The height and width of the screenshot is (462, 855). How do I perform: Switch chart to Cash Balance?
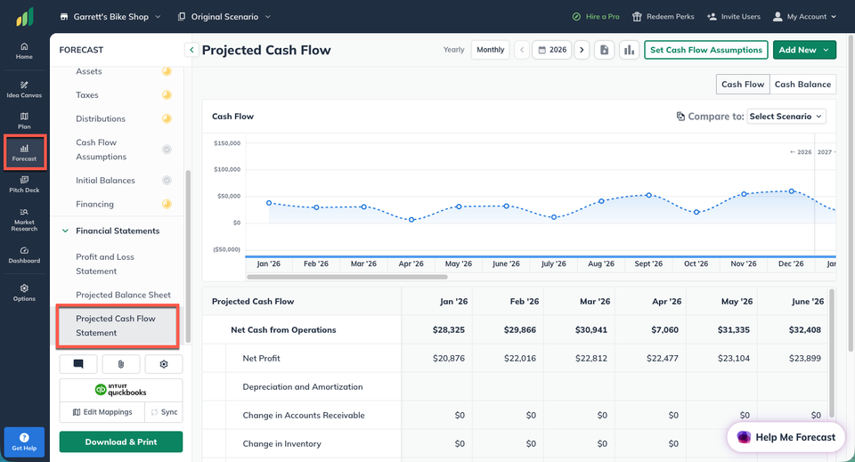802,85
